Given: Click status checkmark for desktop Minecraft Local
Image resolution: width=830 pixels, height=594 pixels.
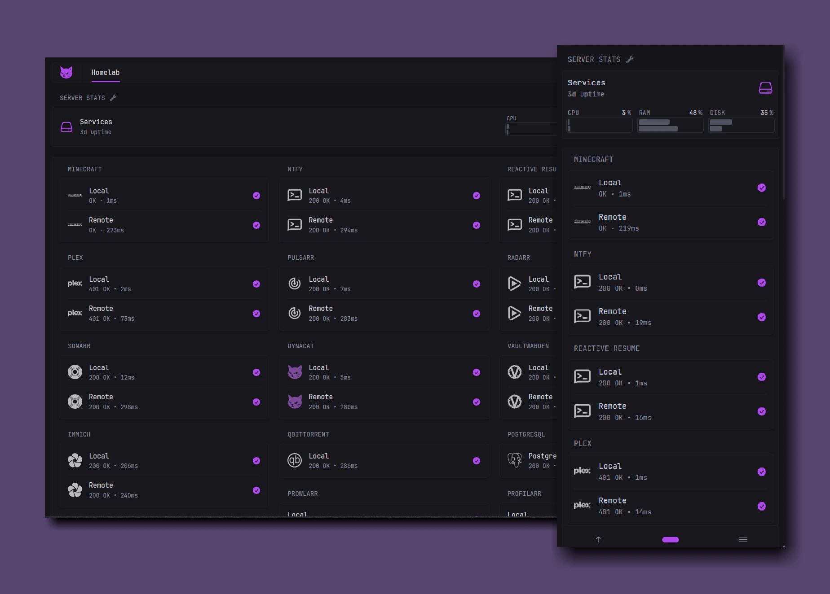Looking at the screenshot, I should click(x=256, y=196).
